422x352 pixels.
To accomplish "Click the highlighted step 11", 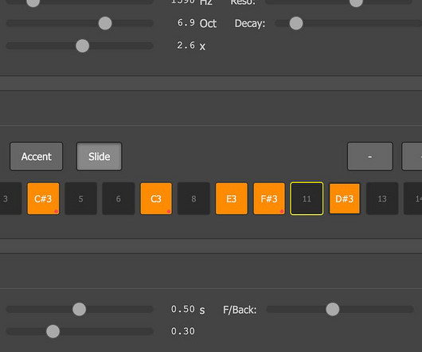I will 307,198.
